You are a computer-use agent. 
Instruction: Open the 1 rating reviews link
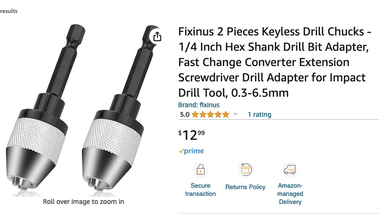259,114
